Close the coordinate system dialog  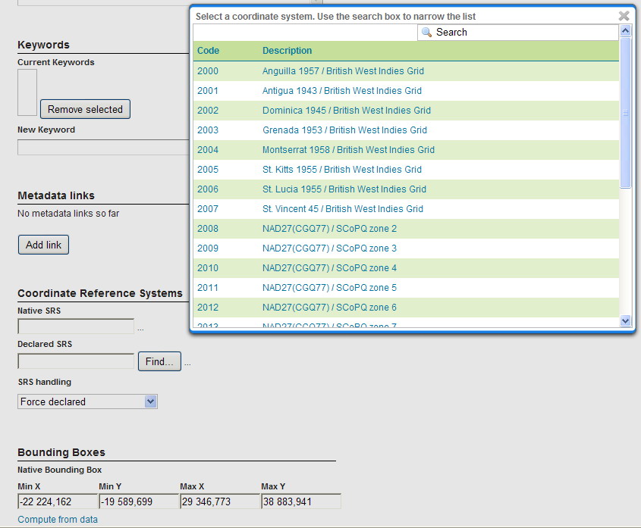(x=624, y=16)
